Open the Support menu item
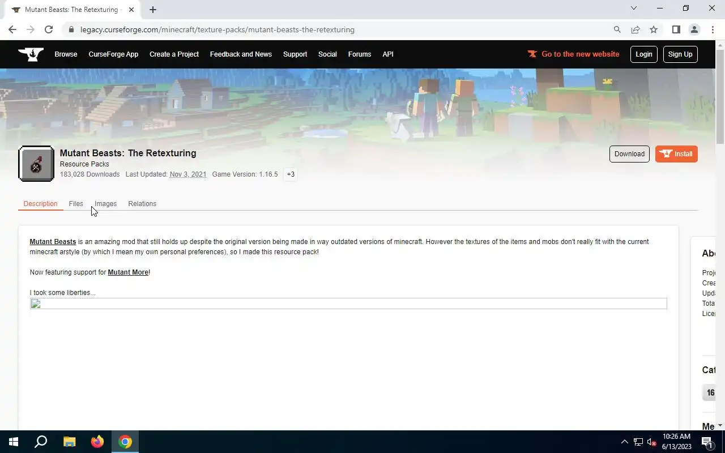 coord(295,54)
